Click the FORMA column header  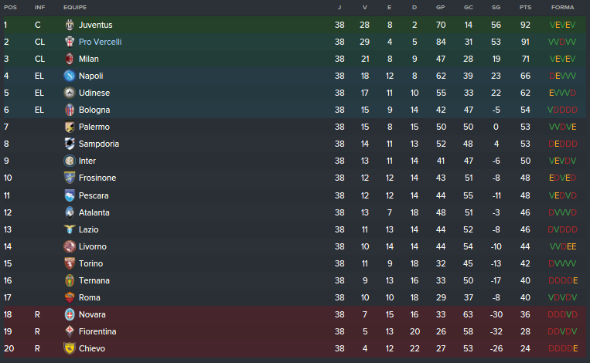tap(562, 7)
